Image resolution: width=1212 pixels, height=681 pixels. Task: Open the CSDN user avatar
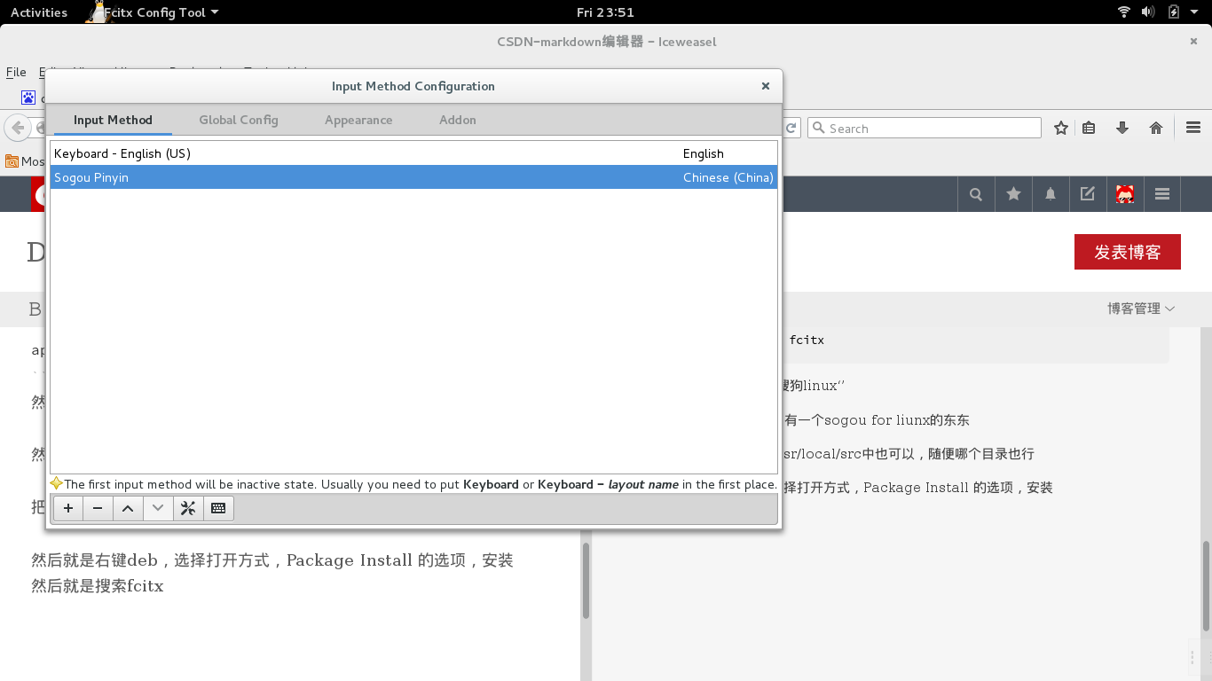coord(1125,194)
